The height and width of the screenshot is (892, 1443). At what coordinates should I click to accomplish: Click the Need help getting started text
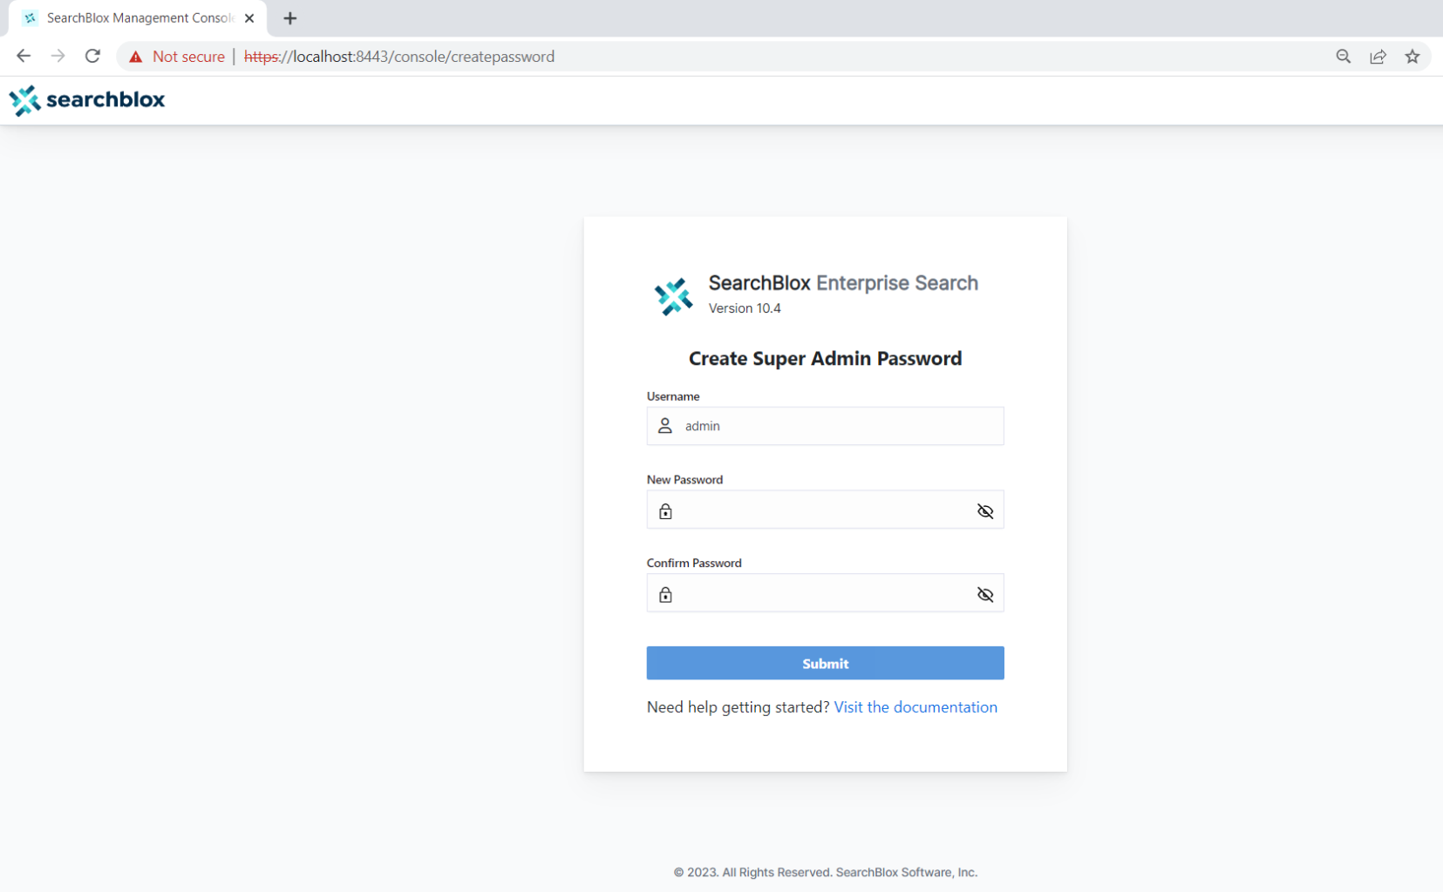tap(739, 707)
